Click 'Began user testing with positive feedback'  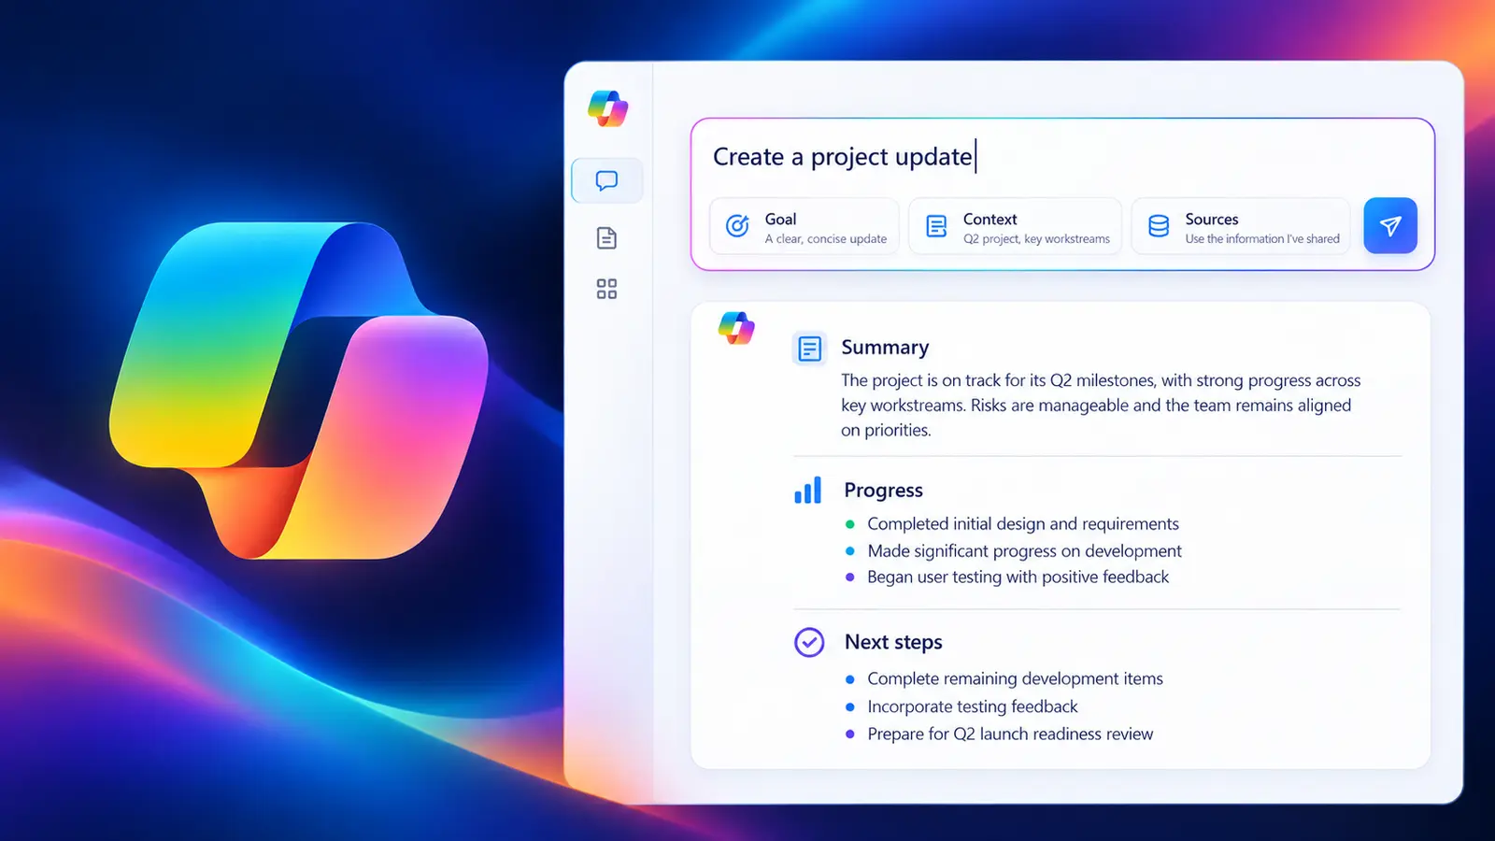[1018, 577]
